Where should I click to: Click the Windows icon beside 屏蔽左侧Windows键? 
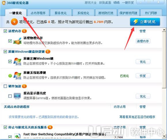click(17, 62)
